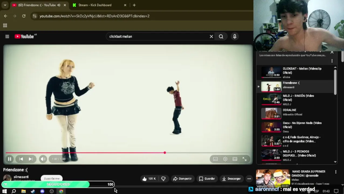Open Steam from taskbar
The image size is (344, 194).
tap(33, 191)
